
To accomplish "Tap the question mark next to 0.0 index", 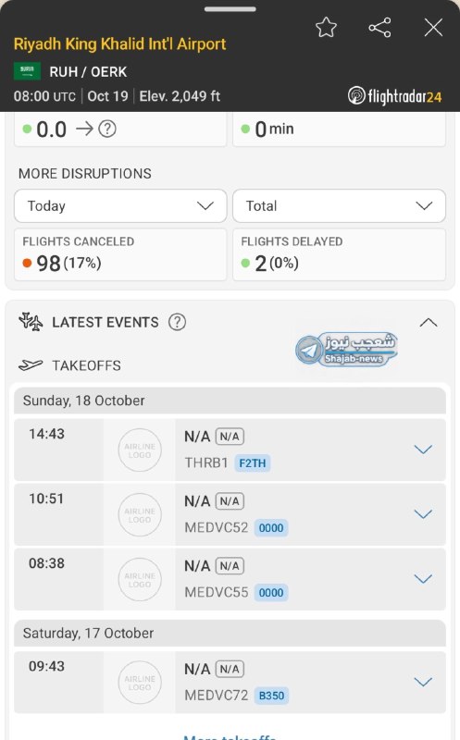I will (107, 129).
